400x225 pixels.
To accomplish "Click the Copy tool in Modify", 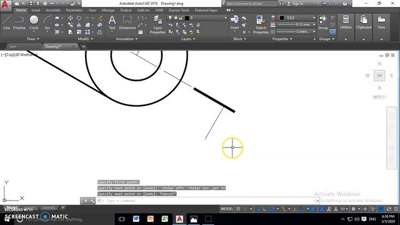I will [x=71, y=25].
